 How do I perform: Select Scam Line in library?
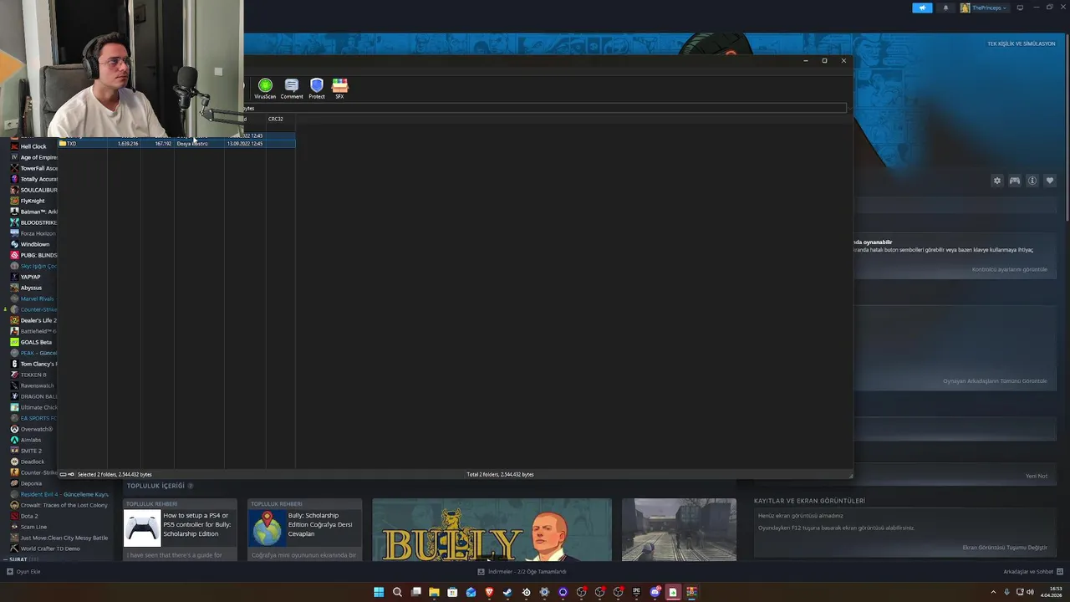tap(33, 527)
